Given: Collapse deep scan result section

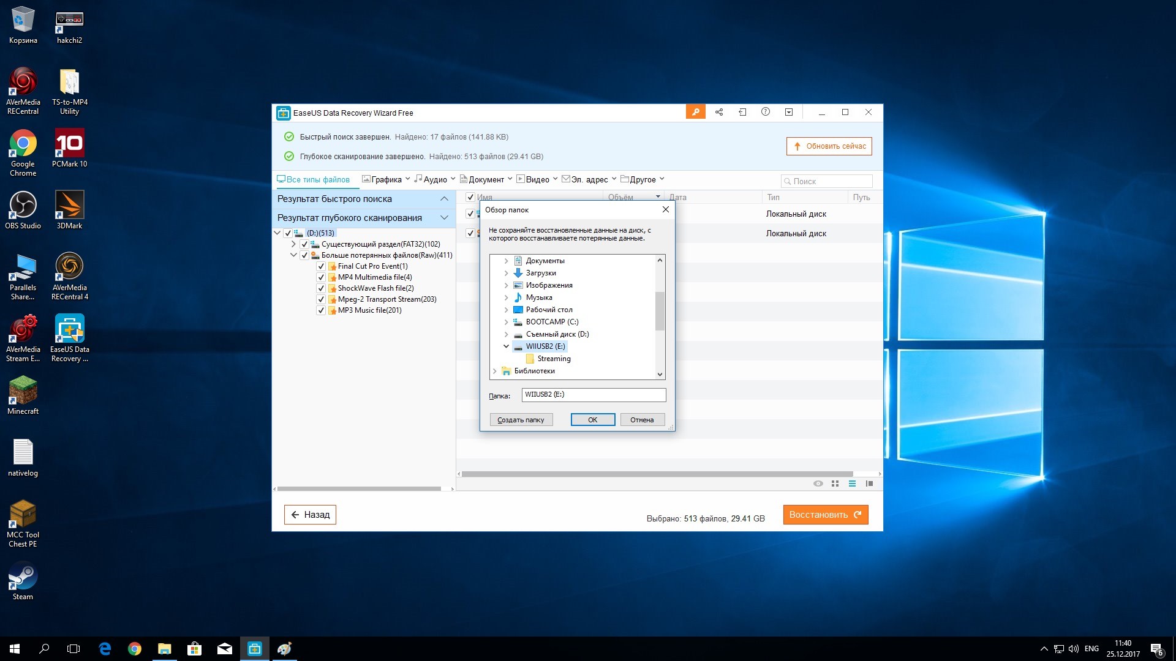Looking at the screenshot, I should pyautogui.click(x=444, y=218).
